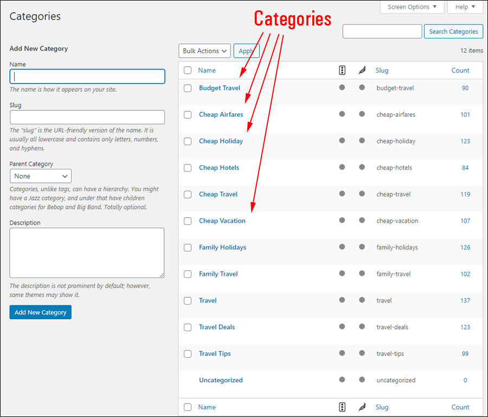Click the SEO score column header icon

pyautogui.click(x=342, y=70)
